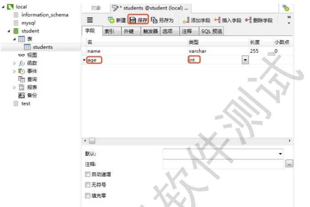Open the 默认 default value dropdown
The height and width of the screenshot is (207, 310).
click(280, 154)
